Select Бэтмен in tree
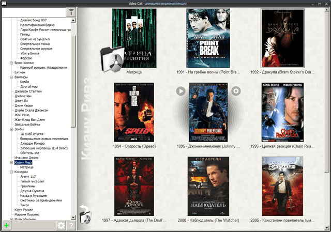The width and height of the screenshot is (331, 232). click(20, 72)
